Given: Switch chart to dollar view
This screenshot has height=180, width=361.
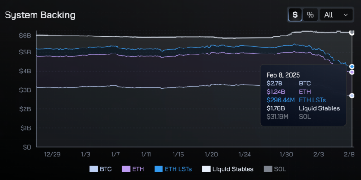Looking at the screenshot, I should click(295, 15).
